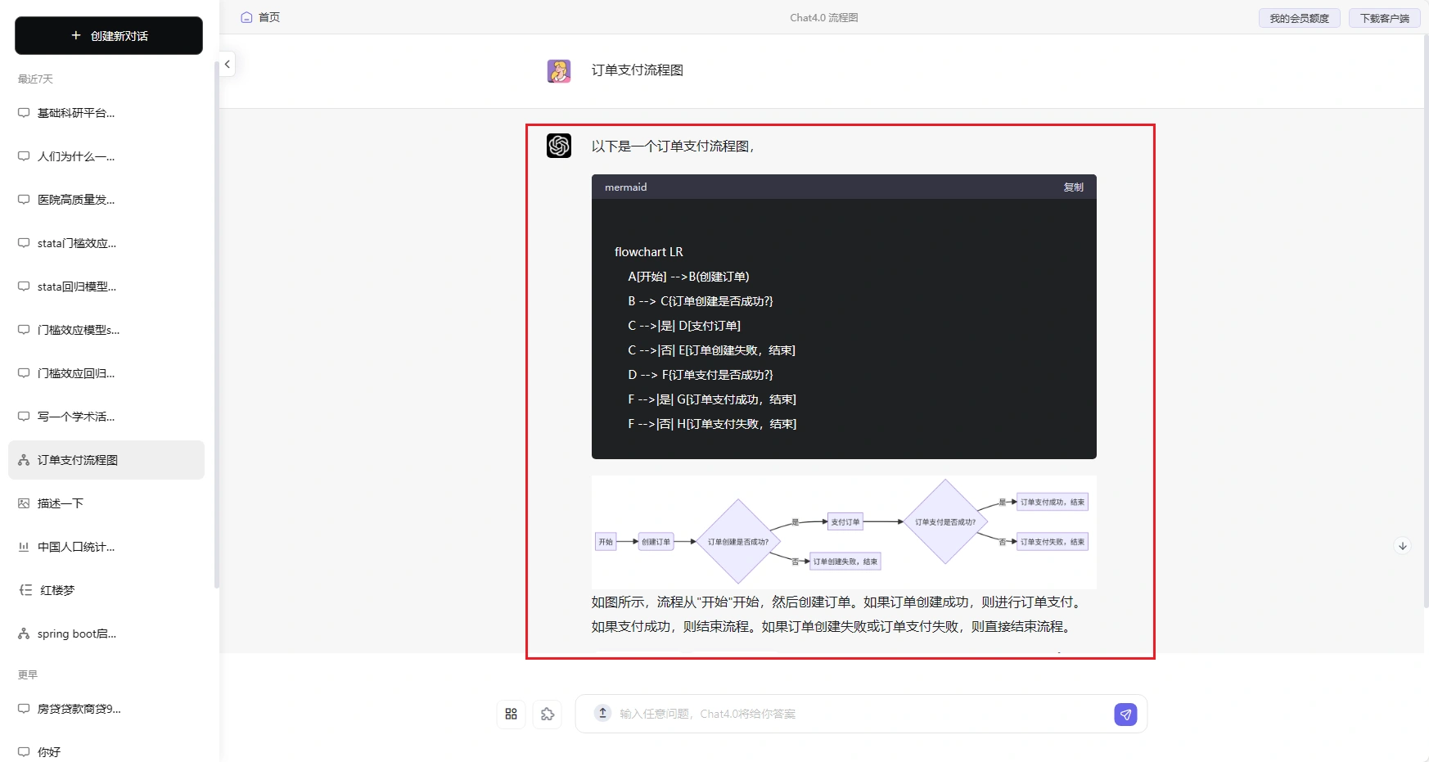Click mind-map icon beside 红楼梦
This screenshot has width=1429, height=762.
click(25, 590)
